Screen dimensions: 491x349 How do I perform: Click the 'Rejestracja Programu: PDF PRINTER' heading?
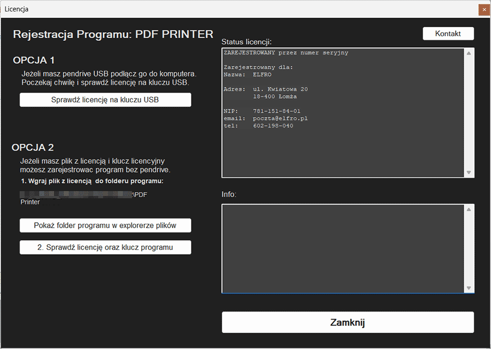(x=113, y=34)
